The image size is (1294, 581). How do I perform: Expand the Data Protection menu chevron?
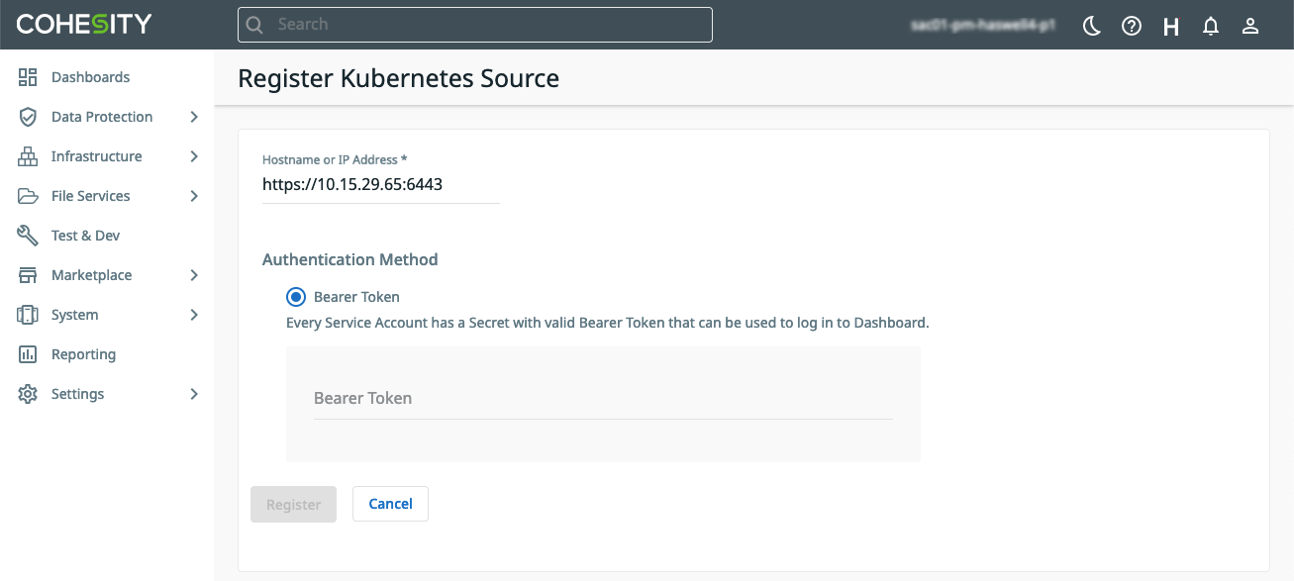(194, 117)
